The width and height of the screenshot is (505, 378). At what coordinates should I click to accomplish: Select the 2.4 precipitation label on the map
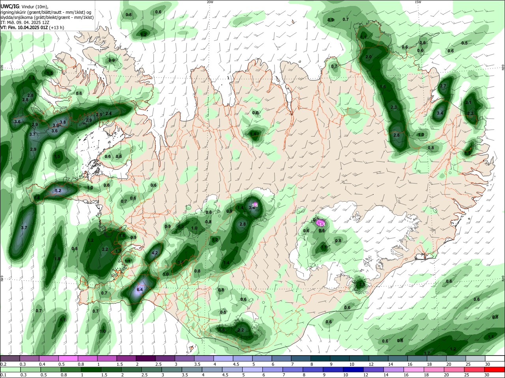pyautogui.click(x=108, y=114)
